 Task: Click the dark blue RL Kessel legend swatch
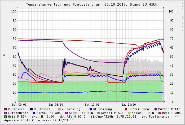point(32,109)
